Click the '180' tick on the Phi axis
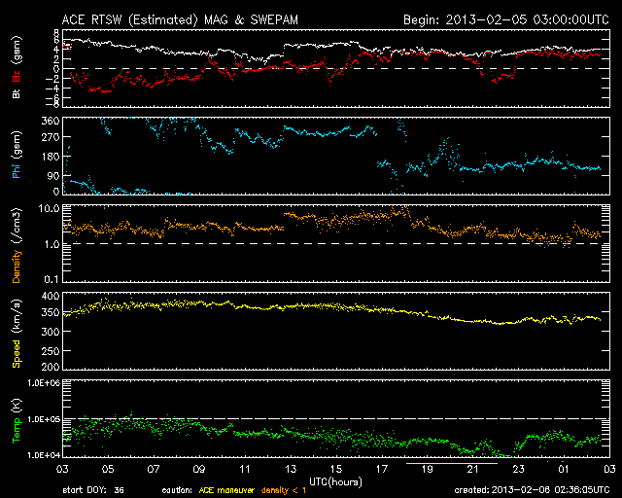This screenshot has width=622, height=498. click(51, 157)
